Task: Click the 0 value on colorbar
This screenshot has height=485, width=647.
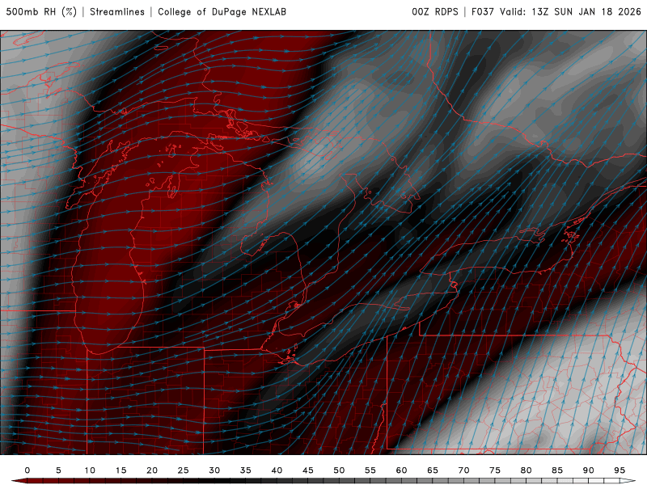Action: tap(27, 470)
